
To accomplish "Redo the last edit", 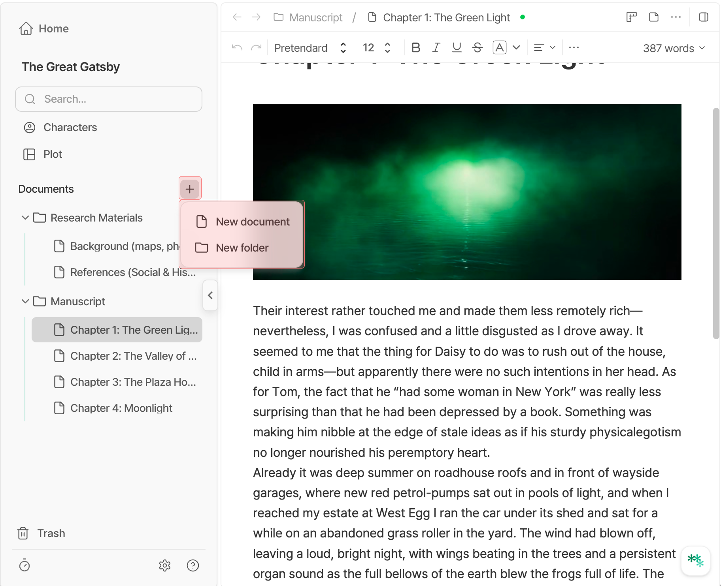I will point(256,48).
